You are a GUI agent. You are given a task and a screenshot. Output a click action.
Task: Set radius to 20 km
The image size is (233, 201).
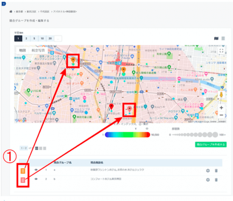[x=50, y=38]
